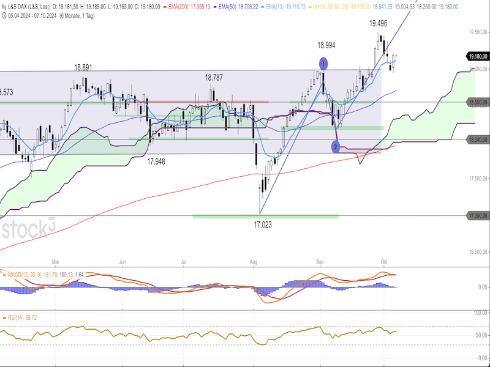The image size is (490, 367).
Task: Click the (6 Monate, 1 Tag) period label
Action: point(77,16)
